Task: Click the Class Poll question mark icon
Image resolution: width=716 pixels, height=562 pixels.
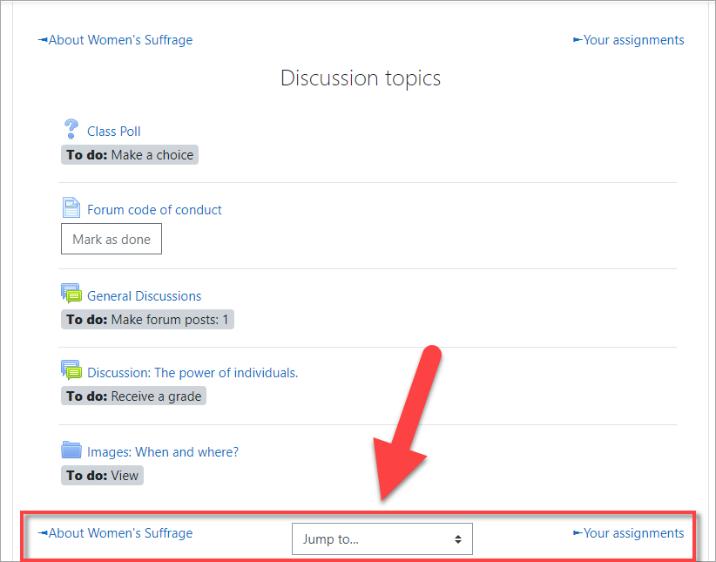Action: click(71, 130)
